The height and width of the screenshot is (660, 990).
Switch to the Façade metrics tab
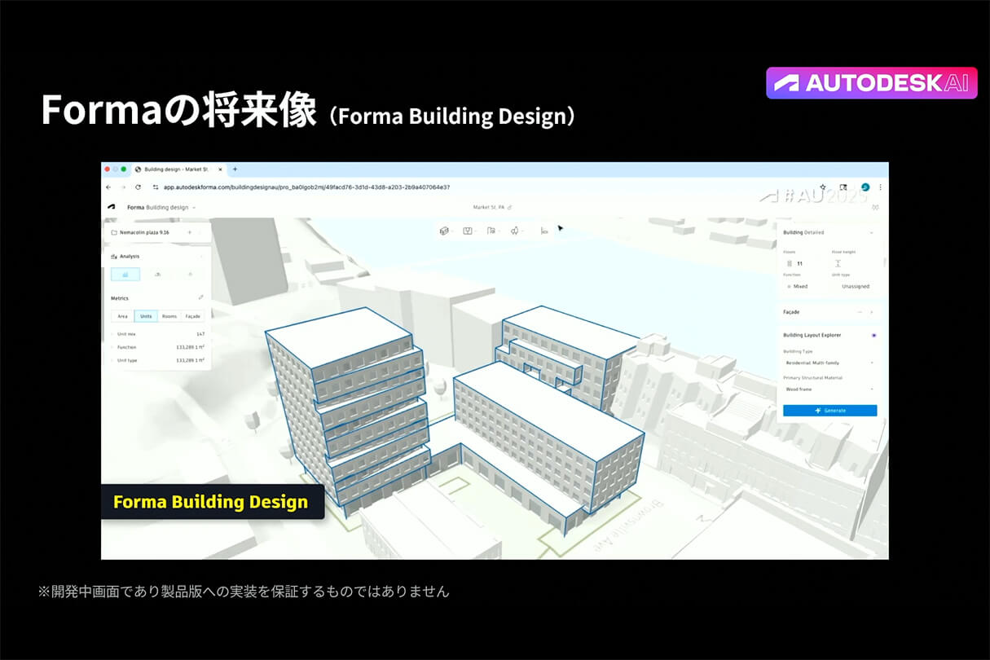click(192, 316)
